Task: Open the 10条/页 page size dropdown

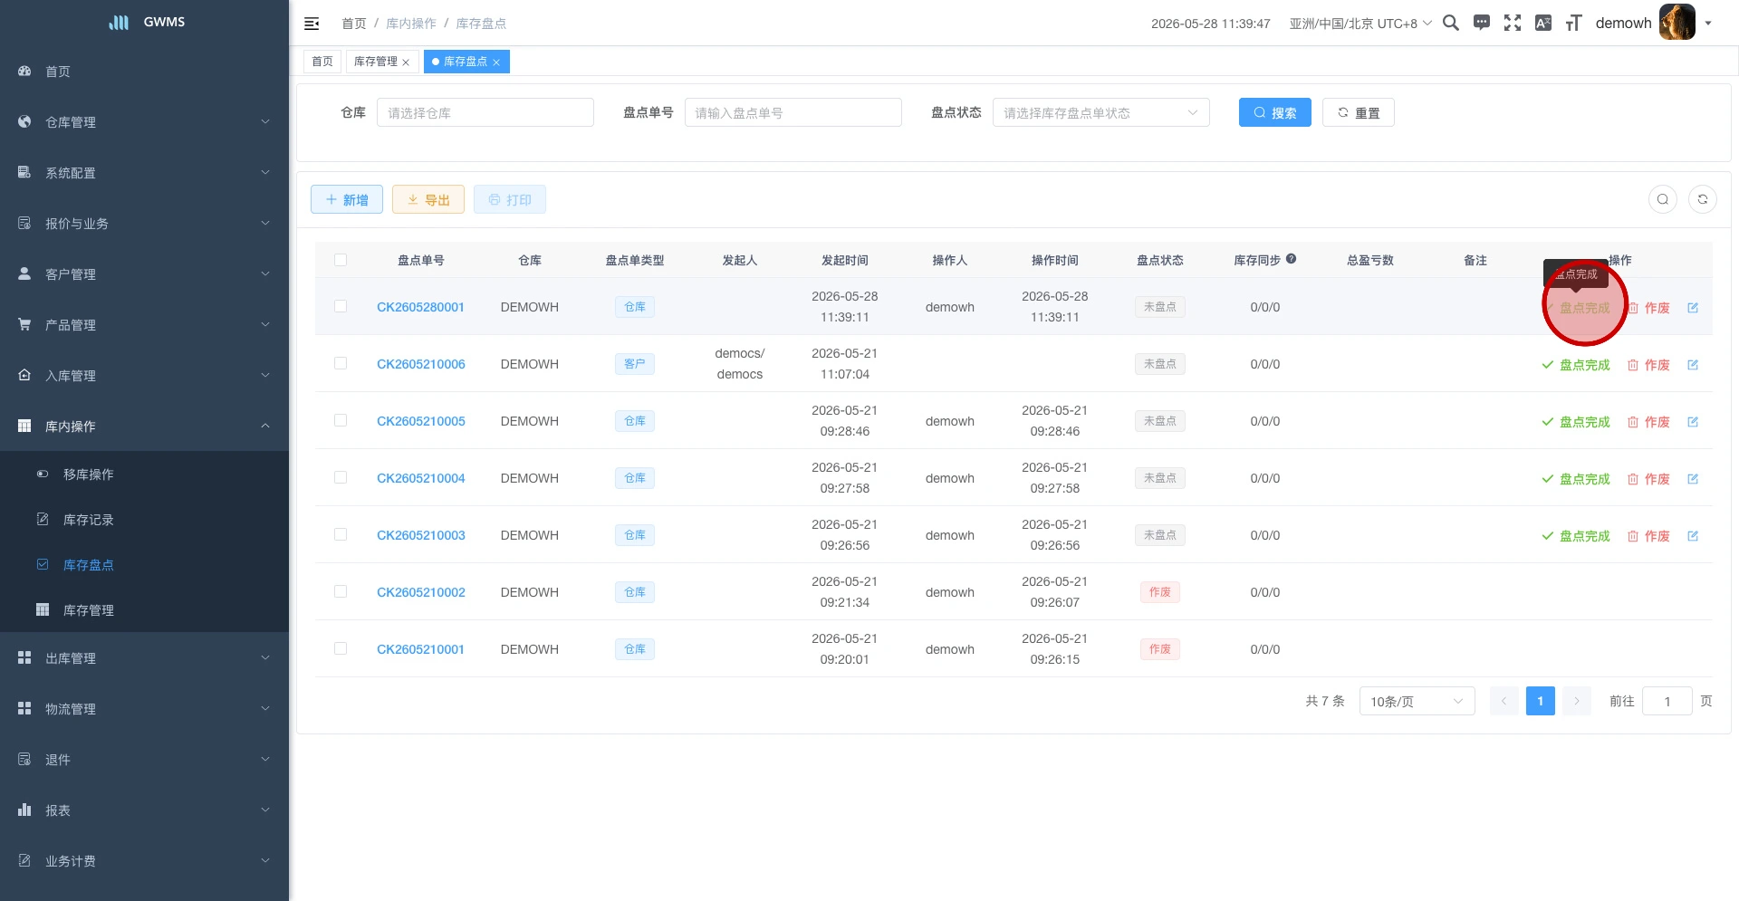Action: [x=1417, y=702]
